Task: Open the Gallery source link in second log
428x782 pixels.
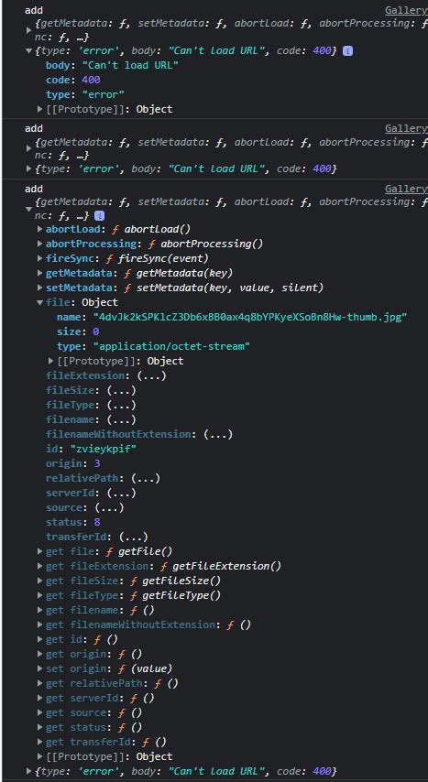Action: (407, 128)
